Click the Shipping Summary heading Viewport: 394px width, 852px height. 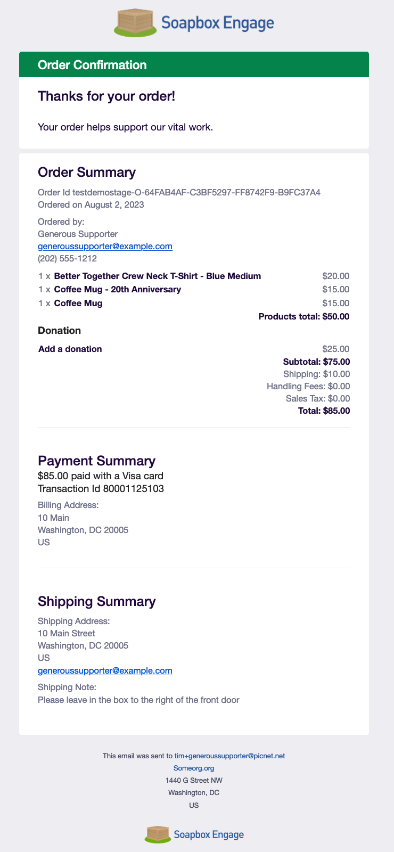97,601
